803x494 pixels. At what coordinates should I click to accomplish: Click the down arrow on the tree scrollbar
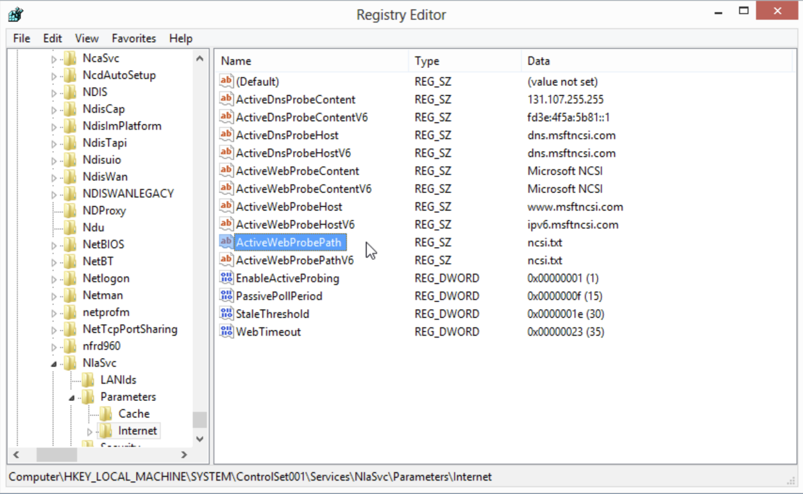[199, 439]
